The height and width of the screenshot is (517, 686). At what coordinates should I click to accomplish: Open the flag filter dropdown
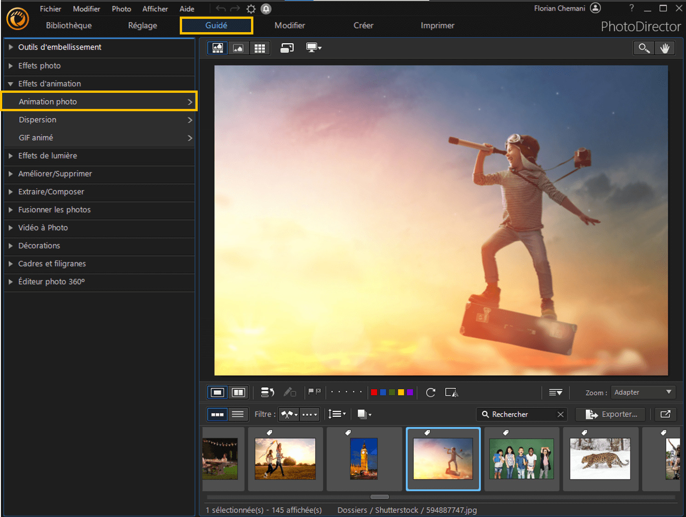point(289,414)
